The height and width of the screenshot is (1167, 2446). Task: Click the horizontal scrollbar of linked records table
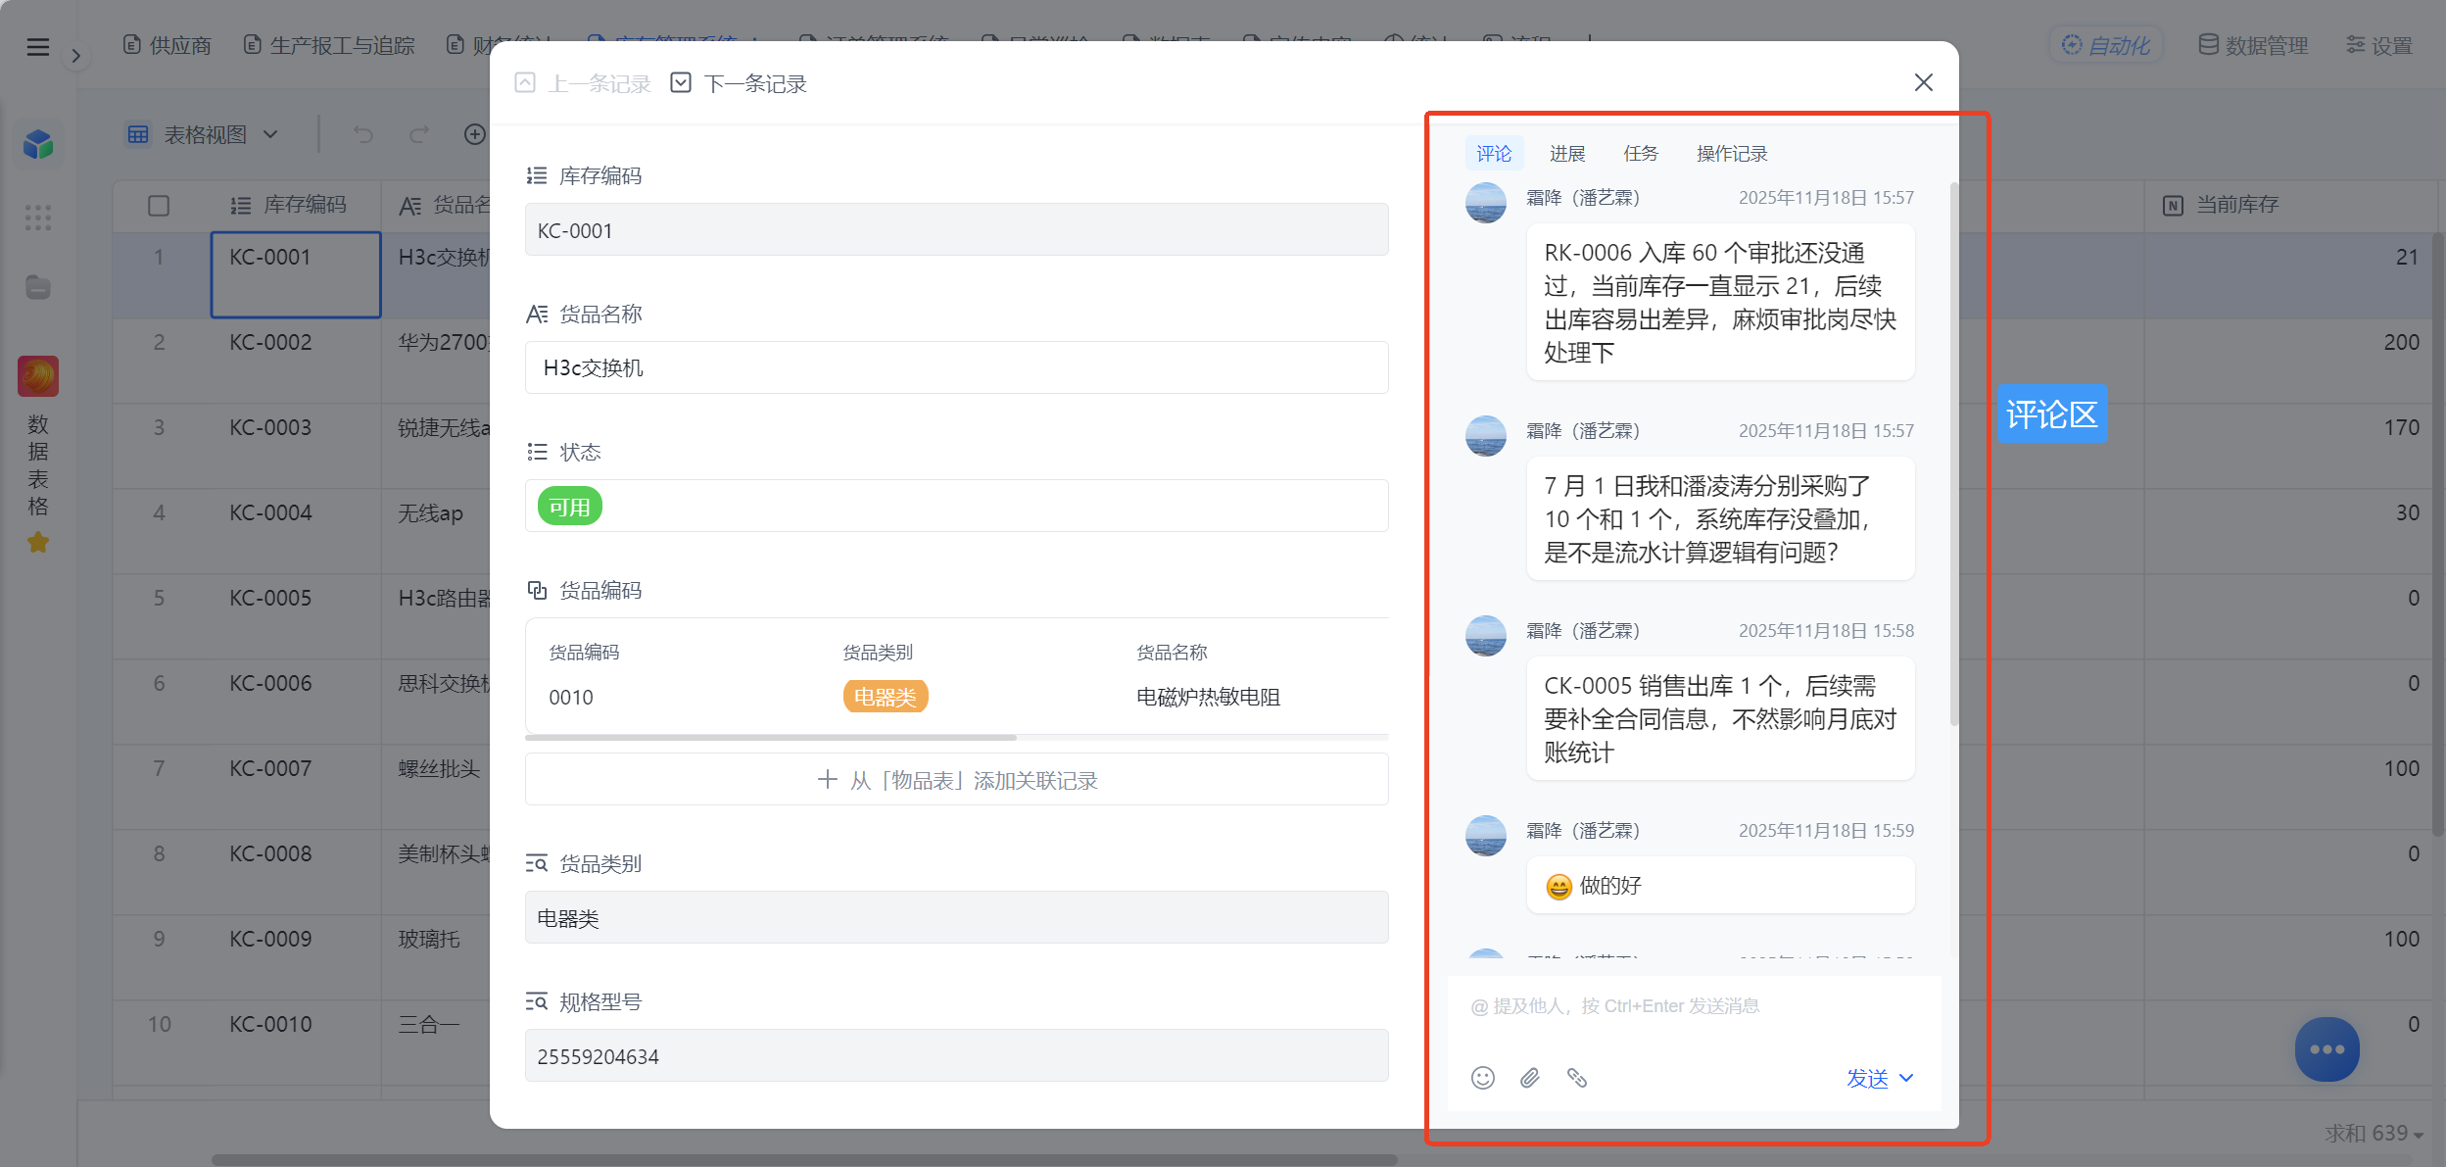coord(771,737)
